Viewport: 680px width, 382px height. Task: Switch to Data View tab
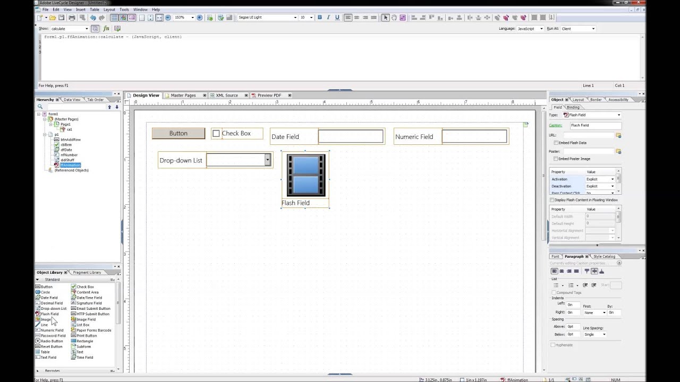(72, 100)
